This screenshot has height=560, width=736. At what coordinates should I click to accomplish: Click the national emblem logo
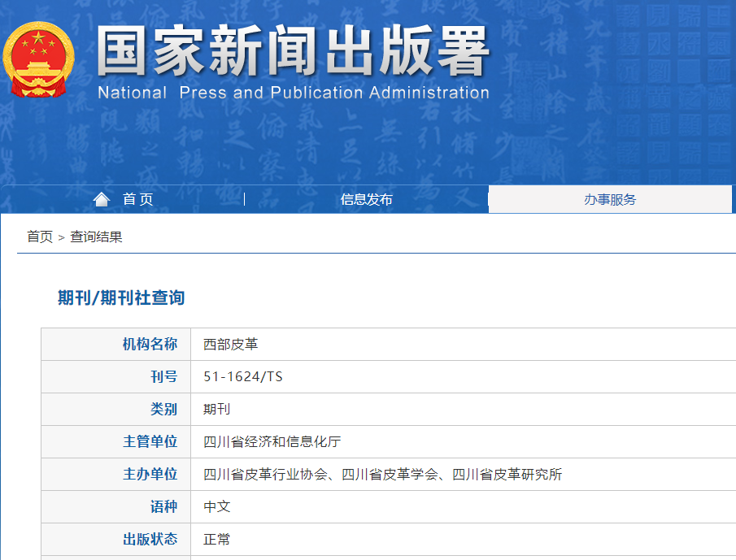[x=38, y=59]
